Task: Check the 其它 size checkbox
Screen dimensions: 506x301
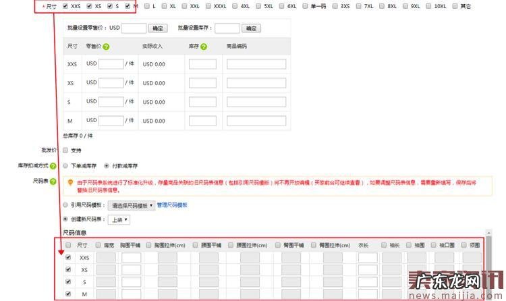Action: pyautogui.click(x=455, y=6)
